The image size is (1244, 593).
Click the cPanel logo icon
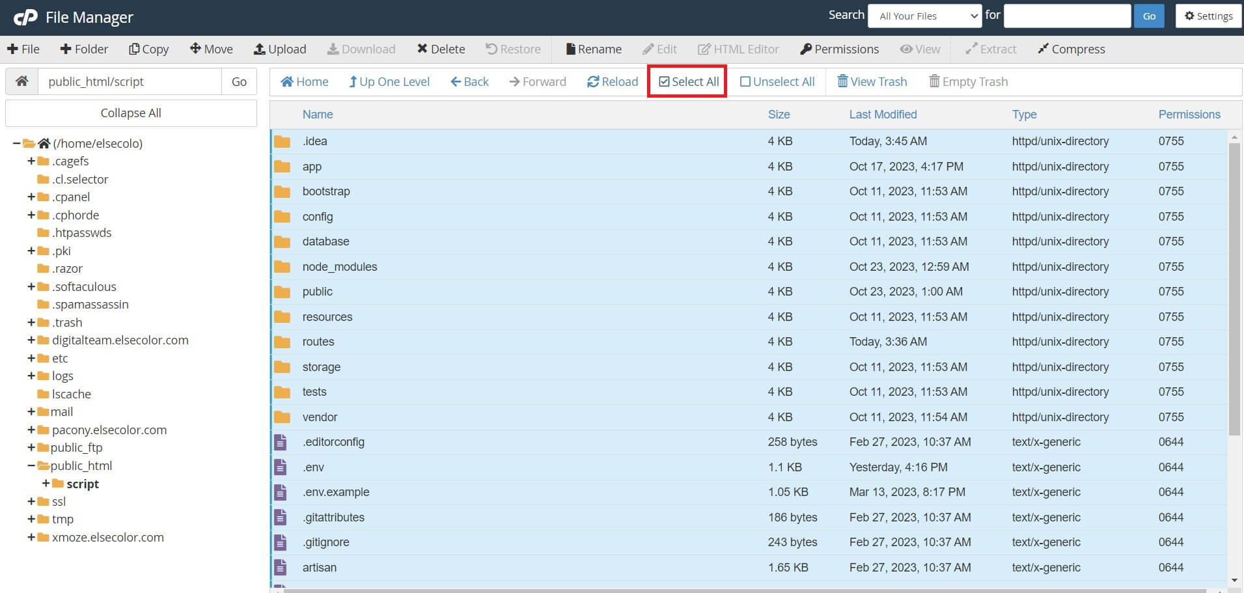click(x=25, y=18)
